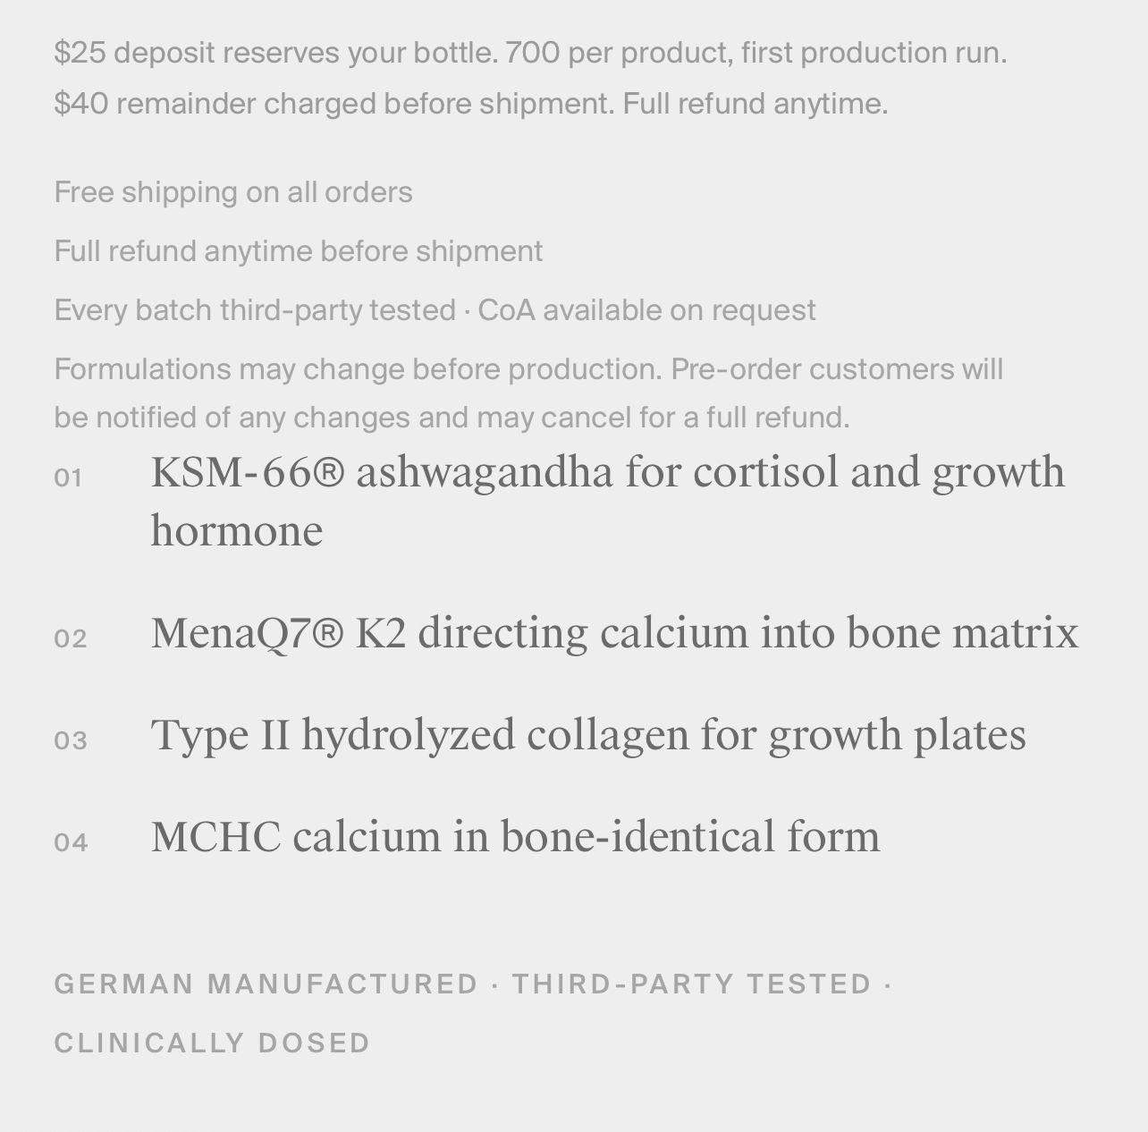This screenshot has height=1132, width=1148.
Task: Click the 03 list number
Action: tap(71, 741)
